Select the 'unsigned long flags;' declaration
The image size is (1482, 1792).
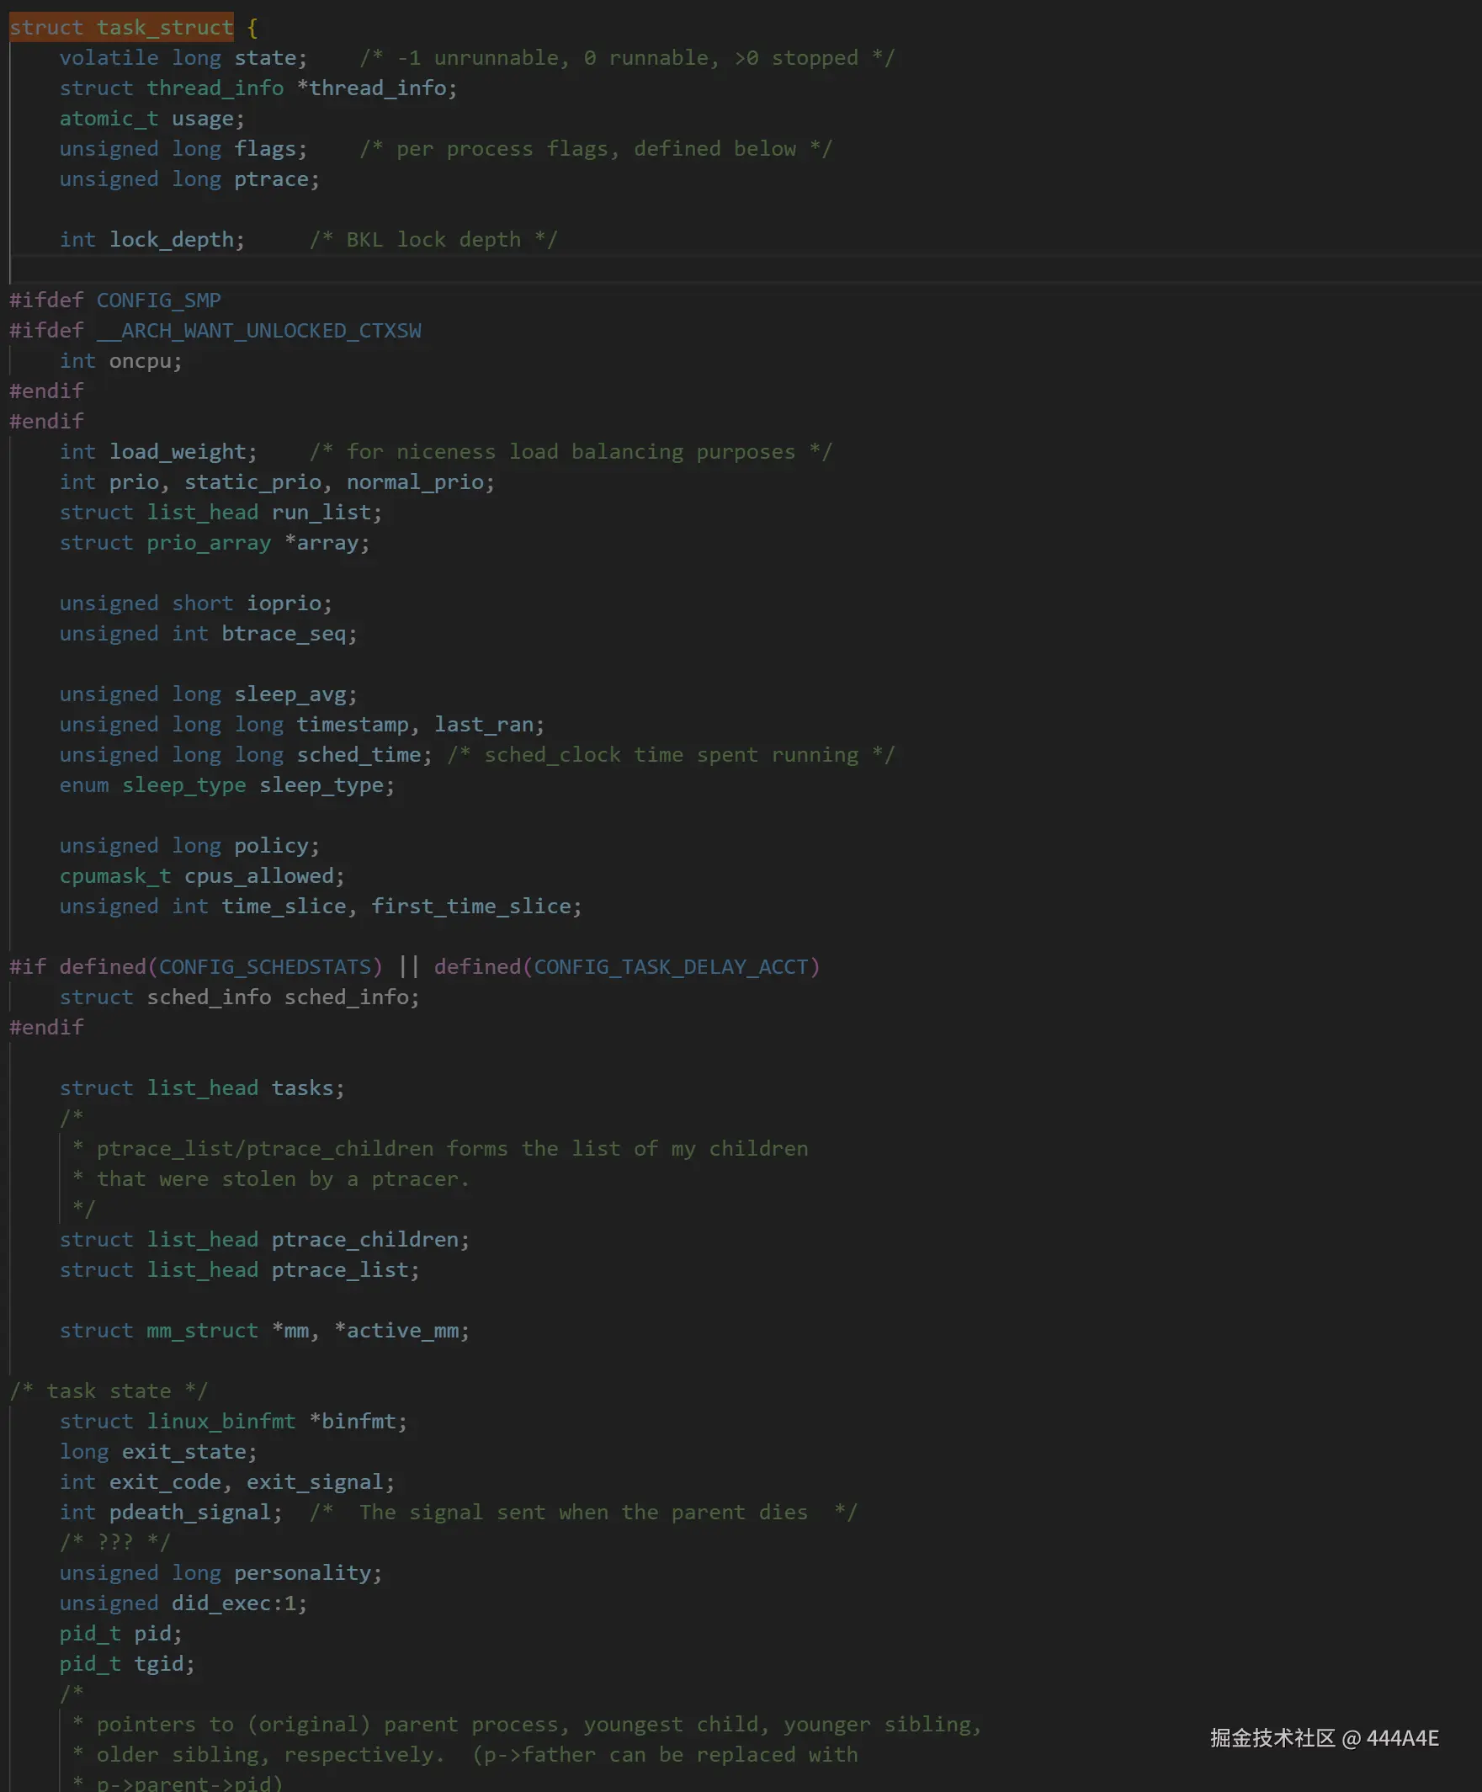tap(183, 148)
